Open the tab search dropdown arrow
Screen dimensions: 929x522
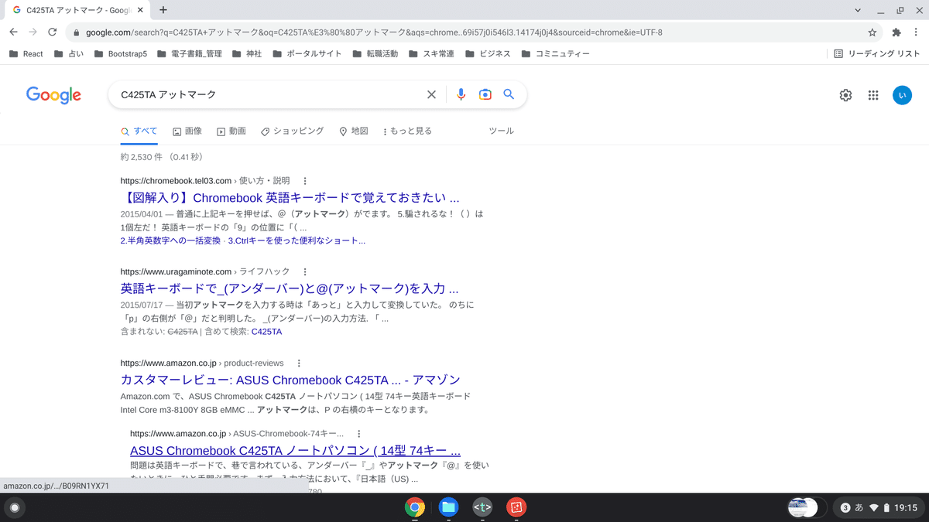point(858,10)
